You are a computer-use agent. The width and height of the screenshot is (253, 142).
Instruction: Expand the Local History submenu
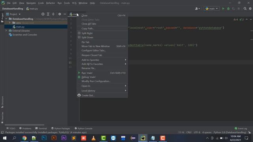(102, 91)
